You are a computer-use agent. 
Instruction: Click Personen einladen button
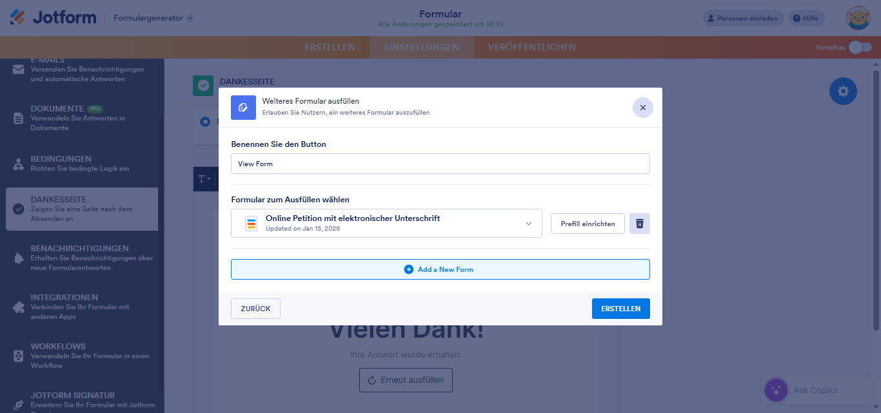tap(743, 18)
